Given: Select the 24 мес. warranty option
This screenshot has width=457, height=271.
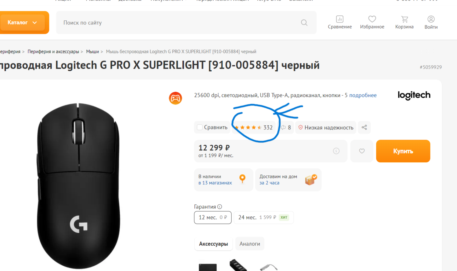Looking at the screenshot, I should pyautogui.click(x=263, y=217).
